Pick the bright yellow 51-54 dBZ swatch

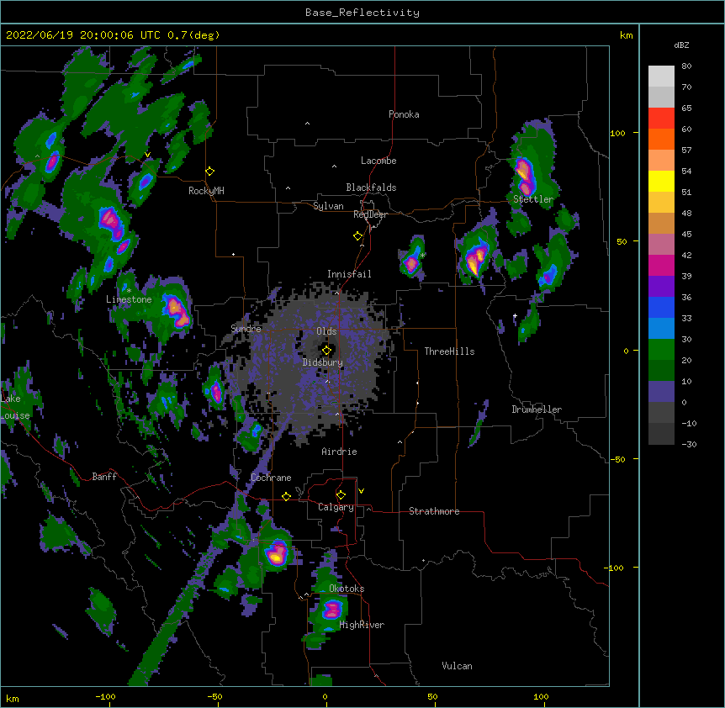[661, 181]
